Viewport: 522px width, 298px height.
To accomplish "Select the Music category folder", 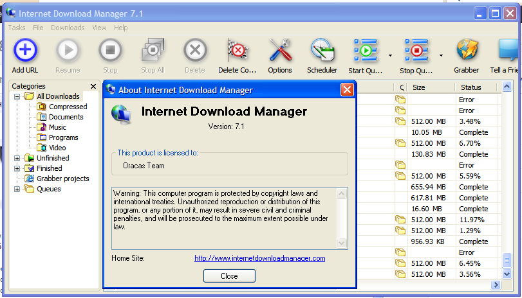I will click(51, 127).
